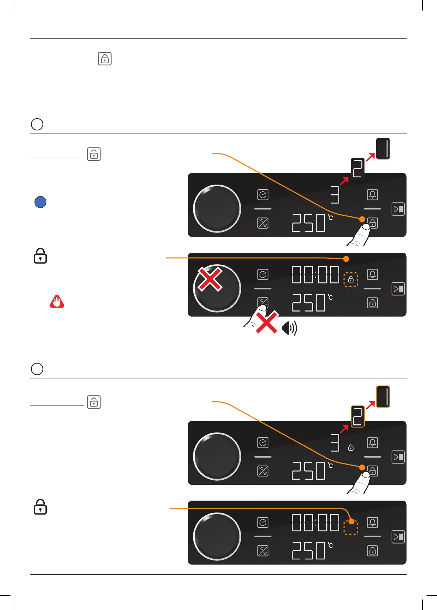Toggle the lock key under the finger on the orange countdown panel
This screenshot has height=610, width=437.
click(x=372, y=471)
